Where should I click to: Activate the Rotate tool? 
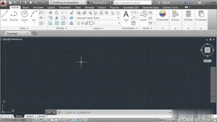(x=57, y=13)
